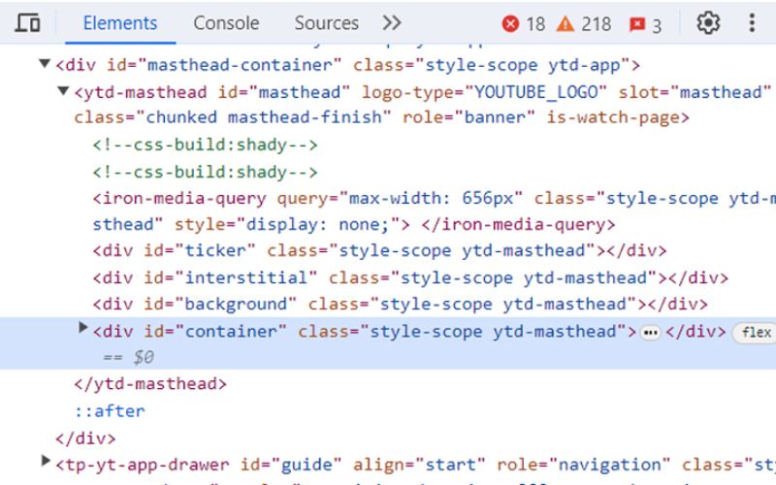This screenshot has height=485, width=776.
Task: Switch to the Sources tab
Action: tap(327, 22)
